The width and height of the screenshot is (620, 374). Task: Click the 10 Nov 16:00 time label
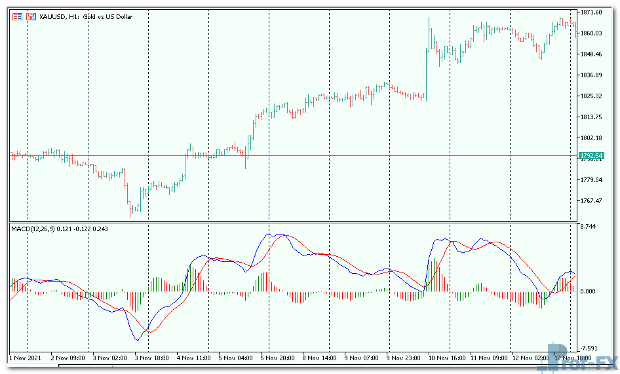(448, 358)
